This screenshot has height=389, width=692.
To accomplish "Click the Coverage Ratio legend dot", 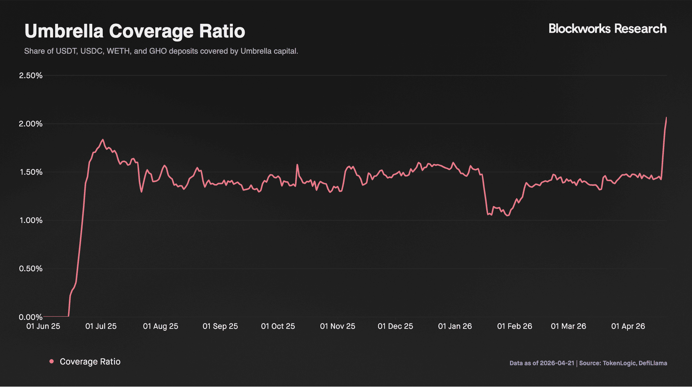I will [52, 361].
